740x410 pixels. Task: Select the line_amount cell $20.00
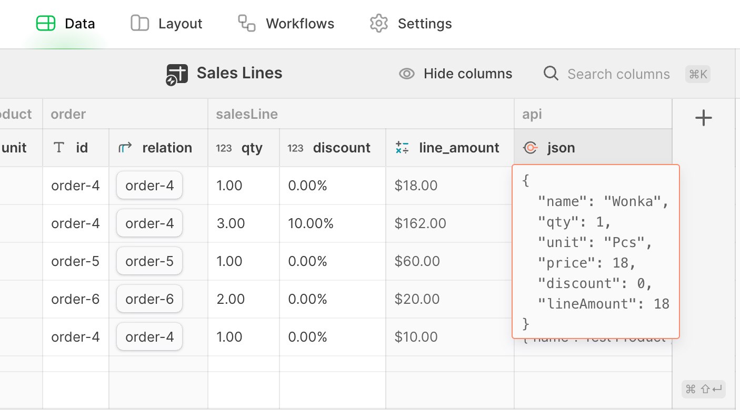450,299
